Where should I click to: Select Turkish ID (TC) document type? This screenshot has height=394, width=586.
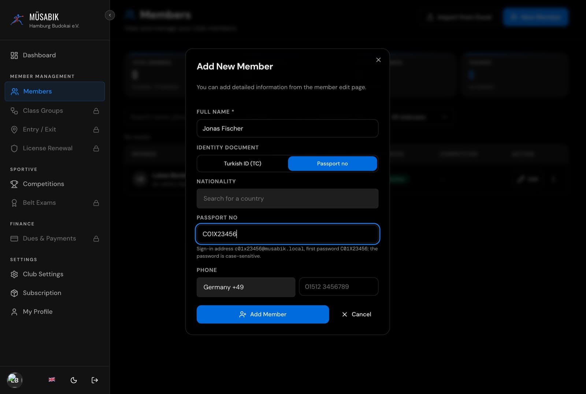(242, 163)
